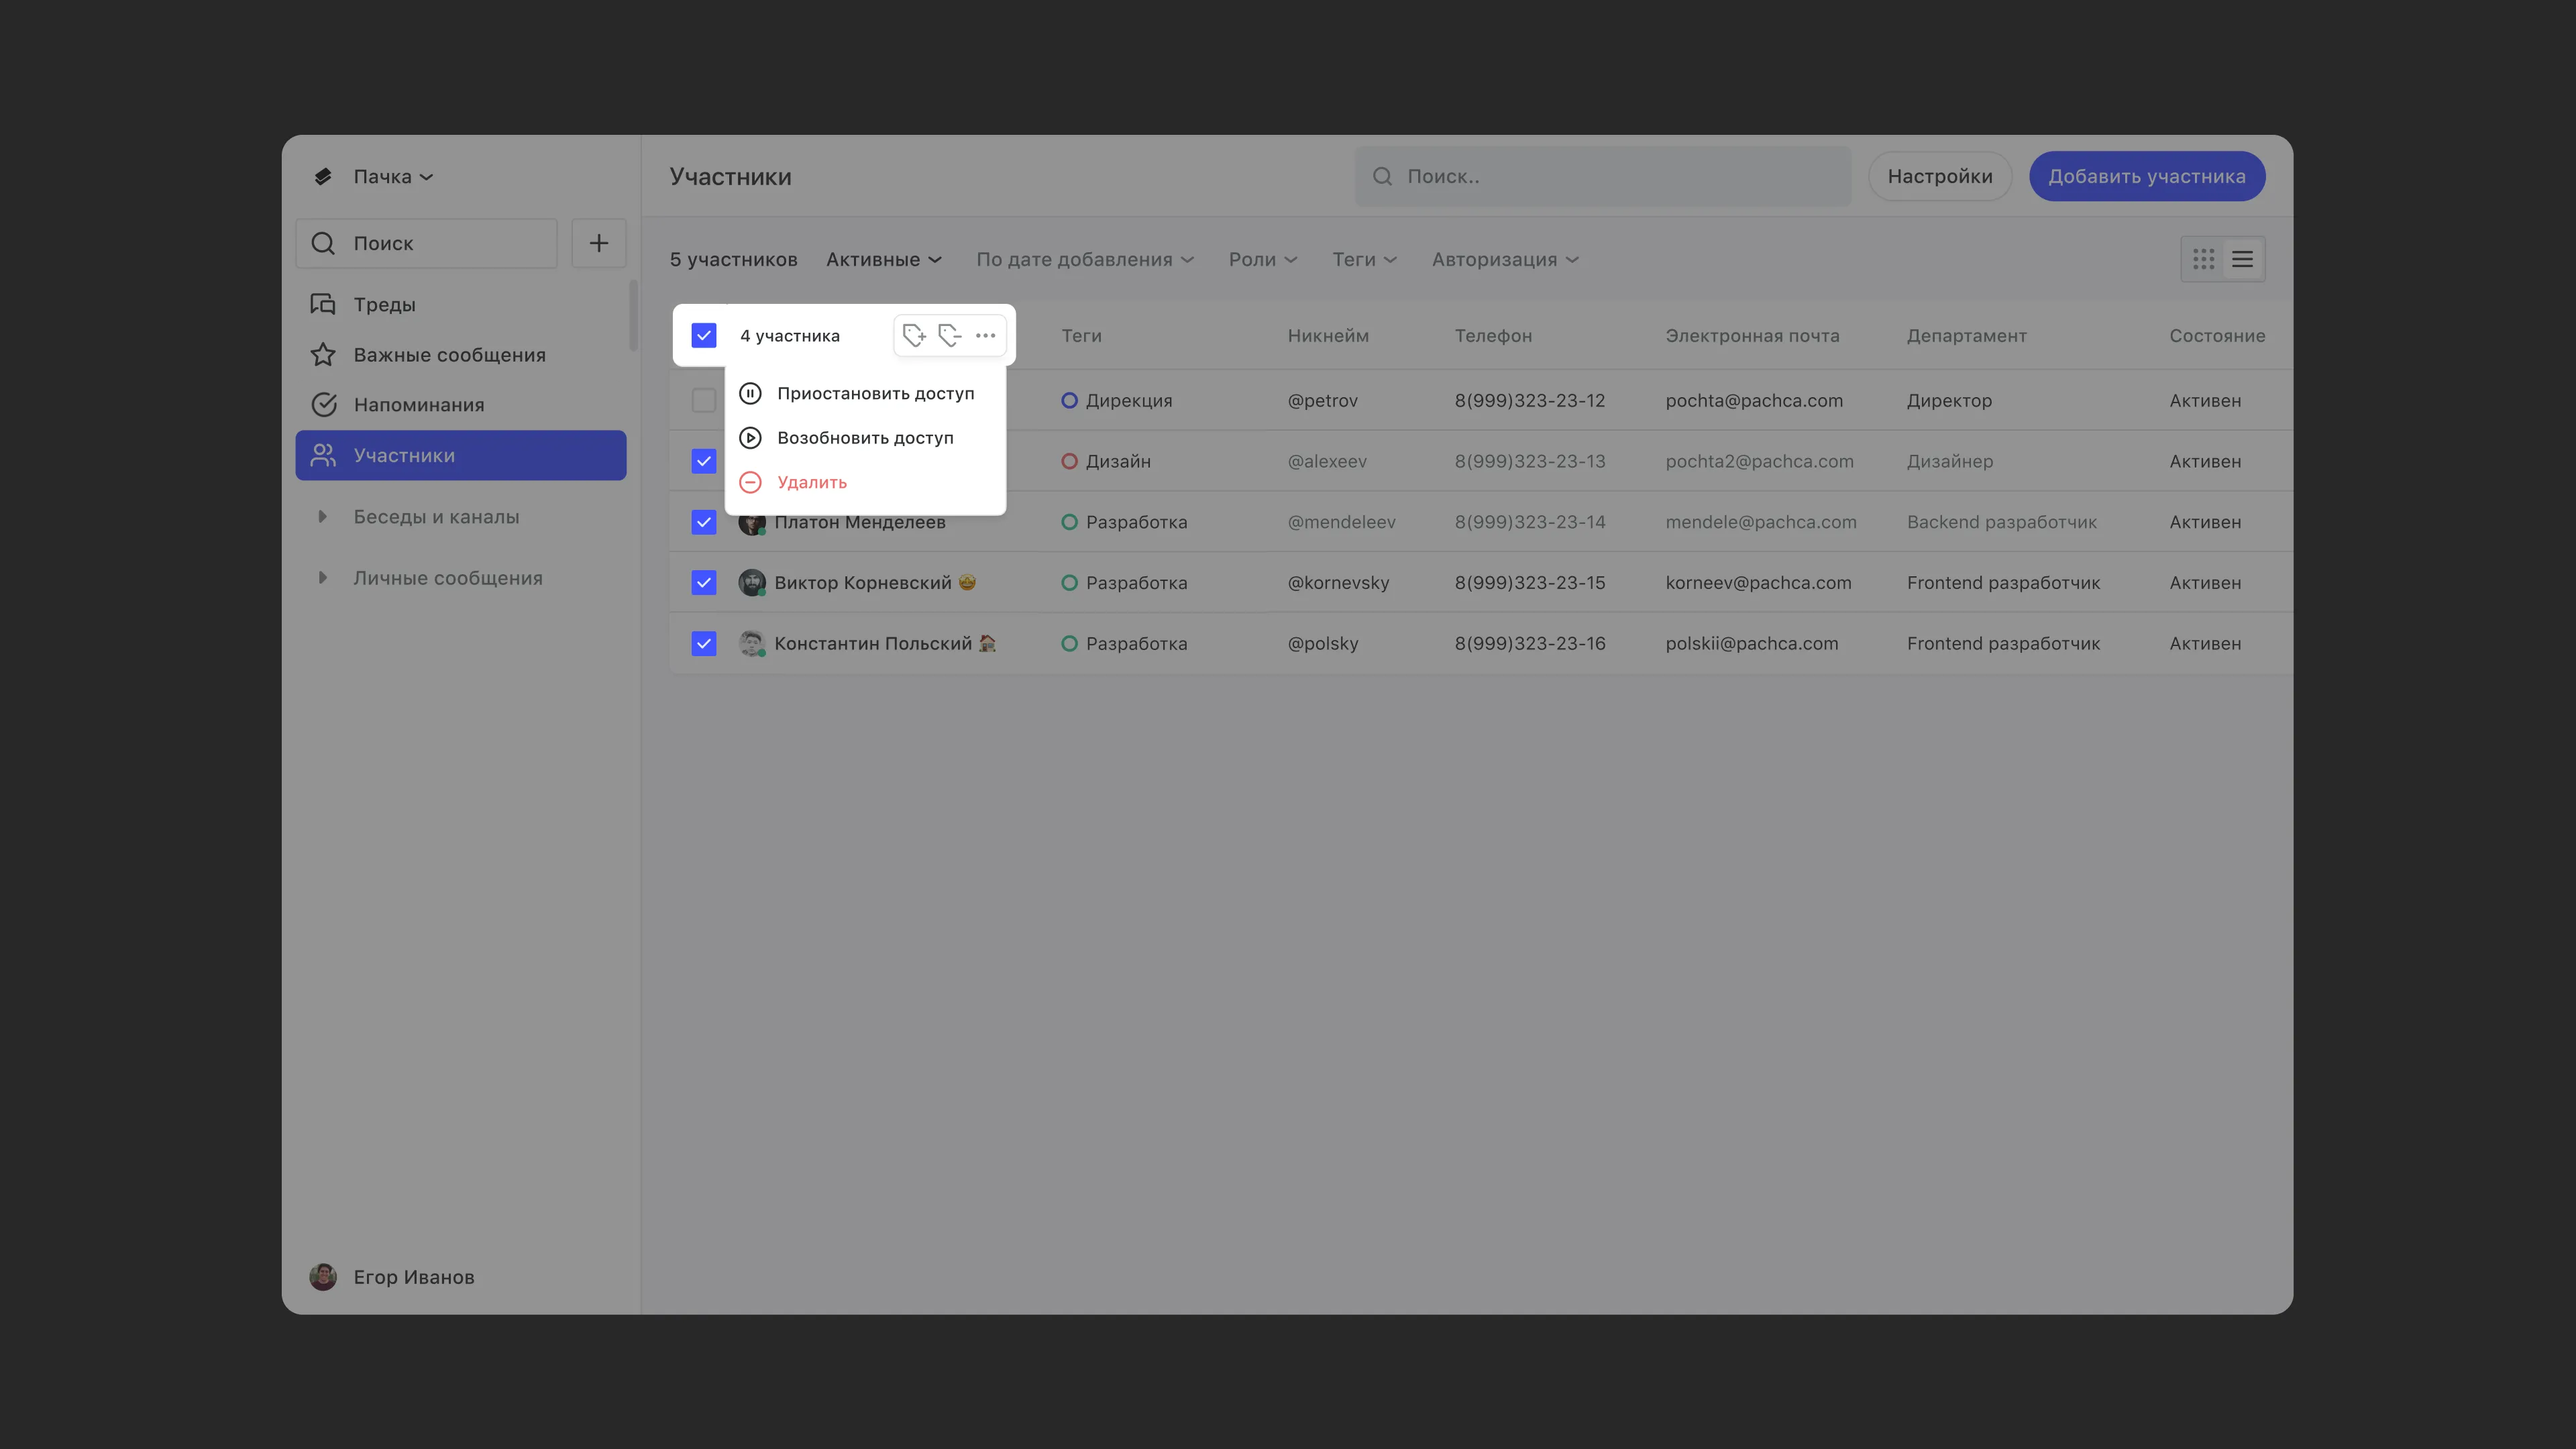This screenshot has width=2576, height=1449.
Task: Switch to list view layout icon
Action: point(2242,260)
